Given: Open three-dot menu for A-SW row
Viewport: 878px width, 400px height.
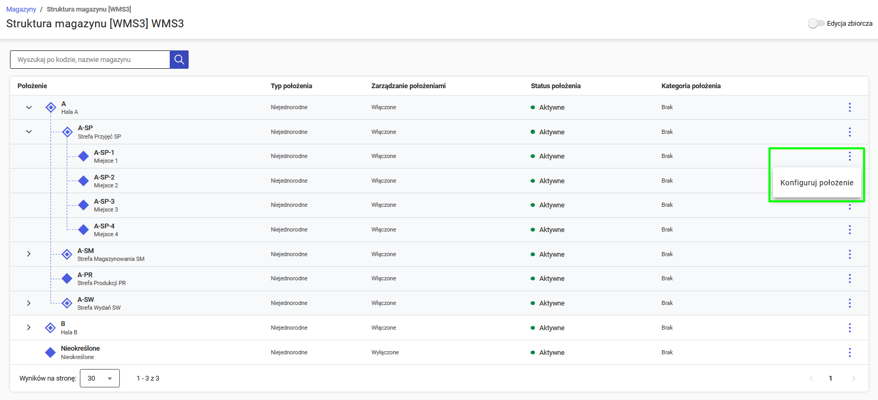Looking at the screenshot, I should point(849,303).
